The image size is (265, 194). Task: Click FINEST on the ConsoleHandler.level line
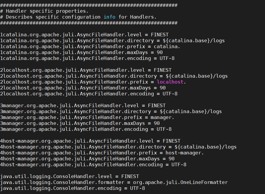[130, 177]
